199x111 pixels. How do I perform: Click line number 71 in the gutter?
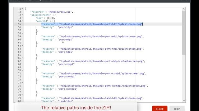tap(19, 73)
